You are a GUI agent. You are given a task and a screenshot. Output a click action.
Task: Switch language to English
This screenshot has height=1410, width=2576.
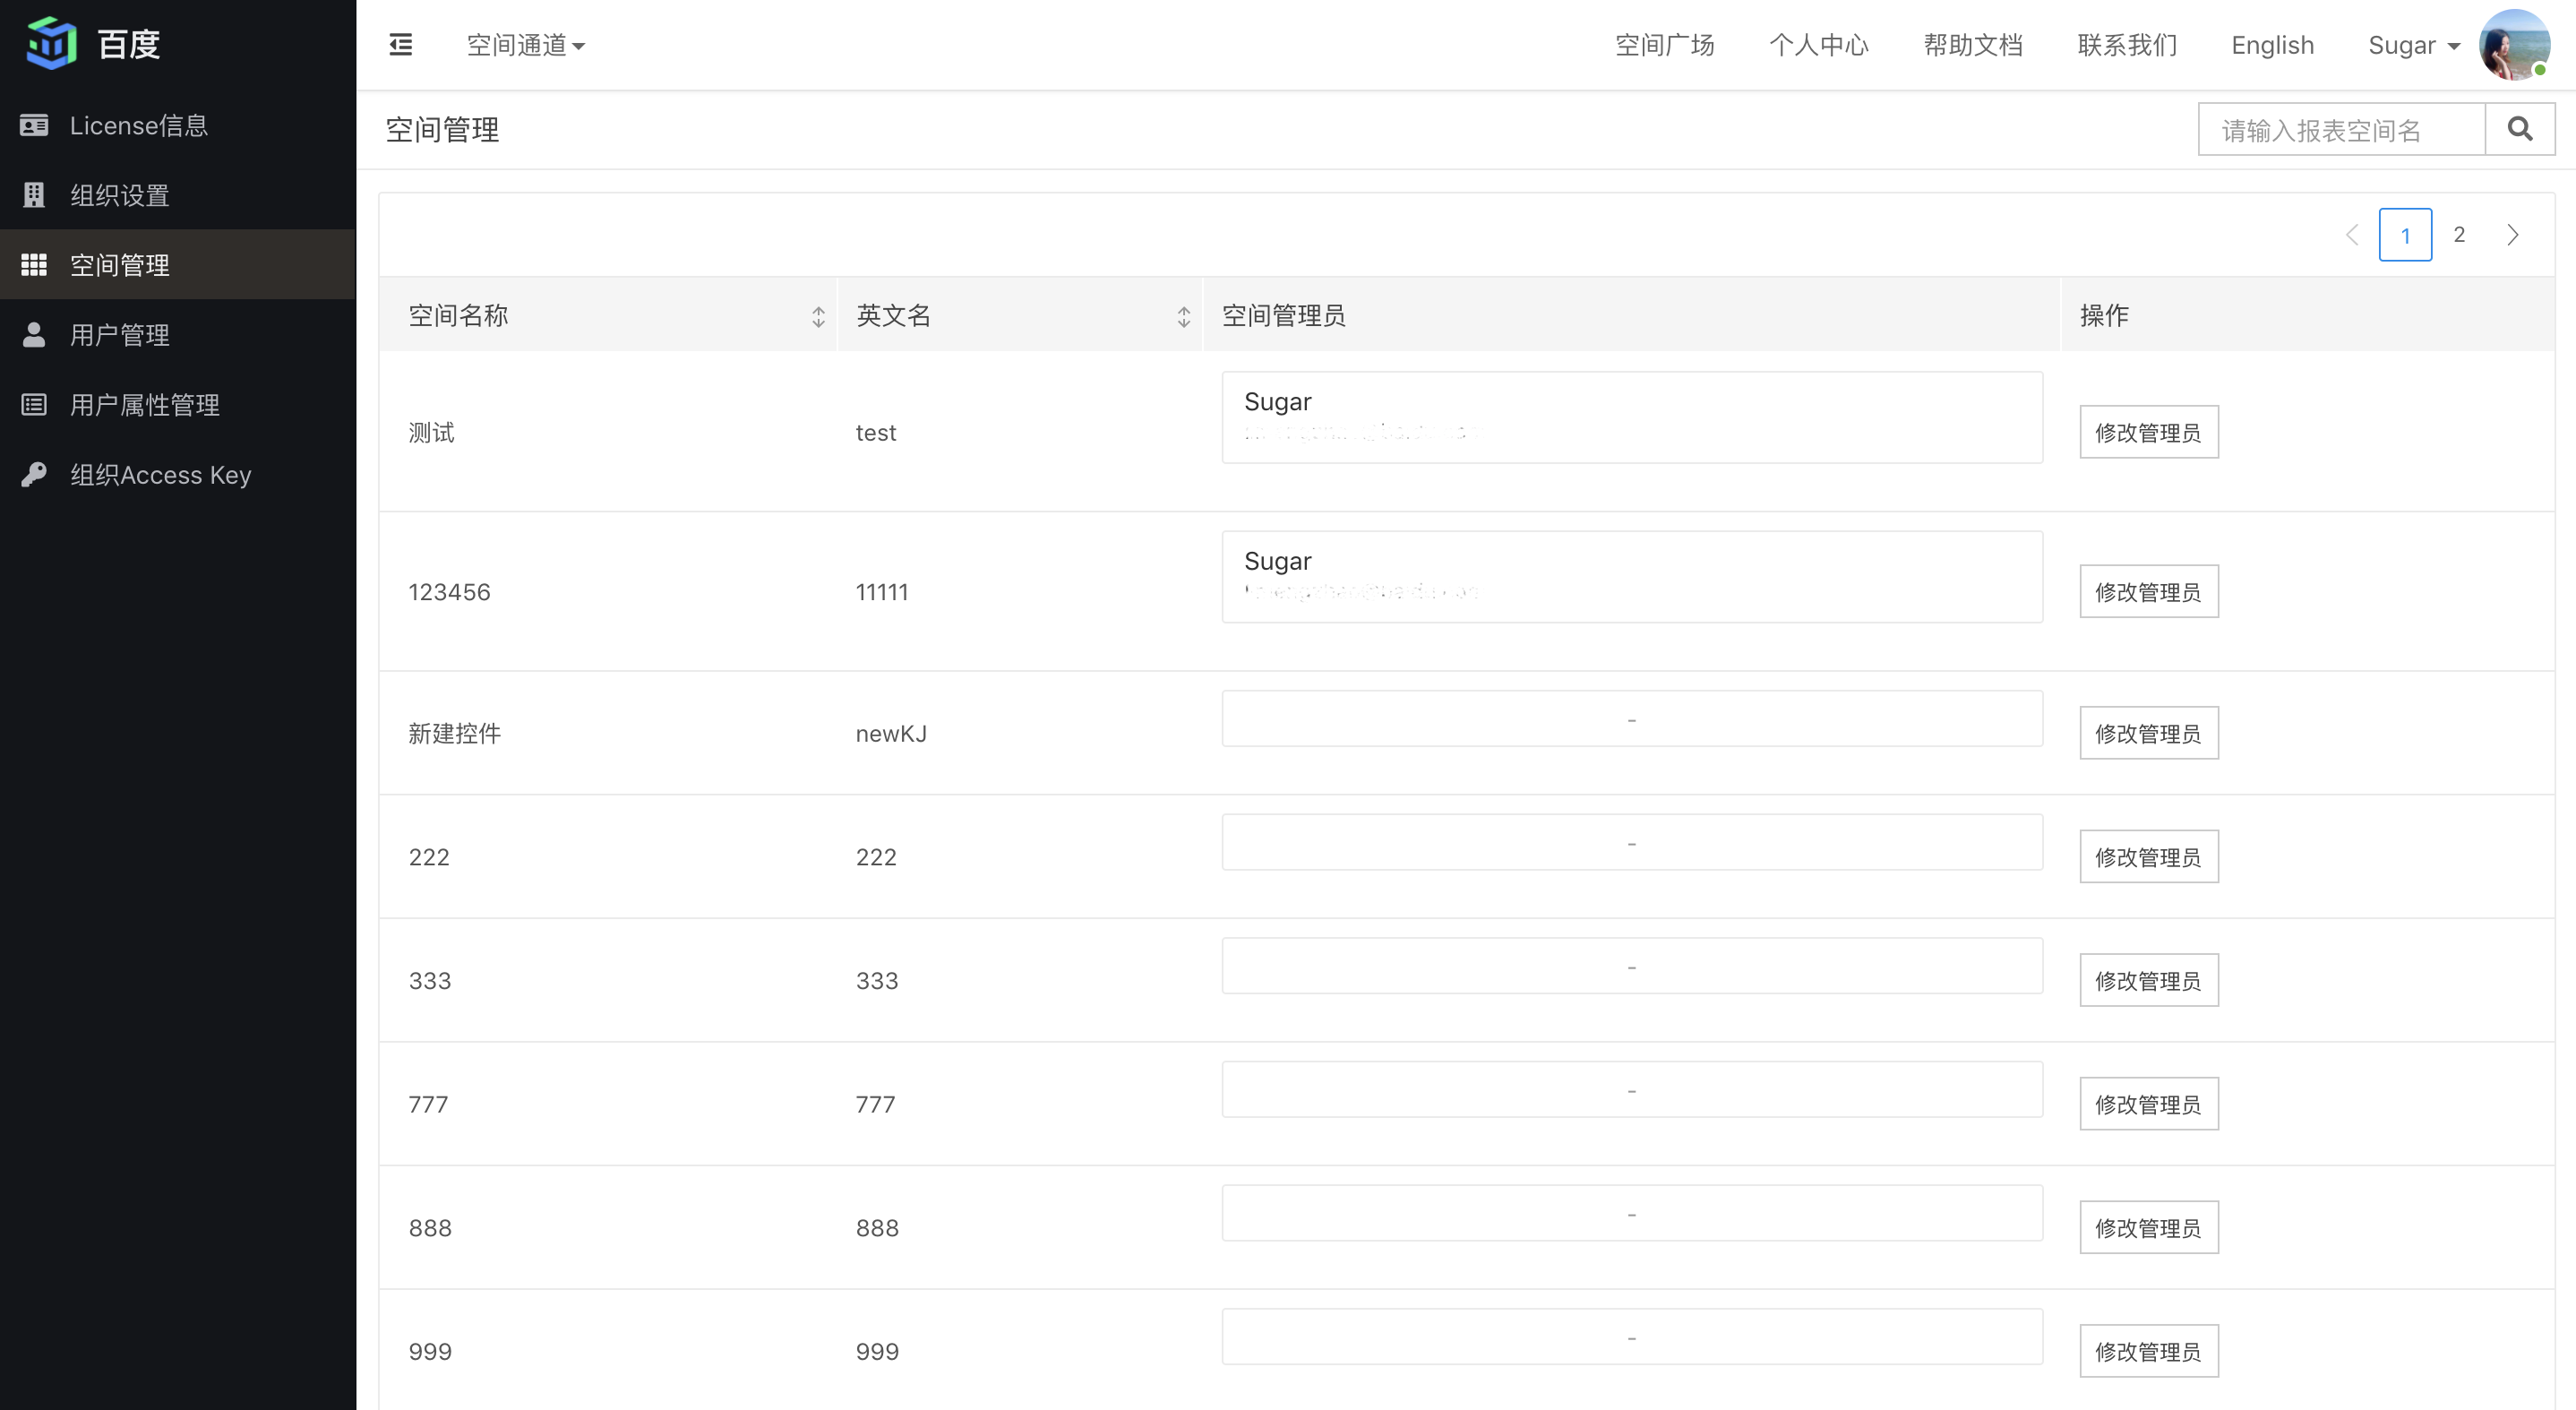click(x=2272, y=45)
